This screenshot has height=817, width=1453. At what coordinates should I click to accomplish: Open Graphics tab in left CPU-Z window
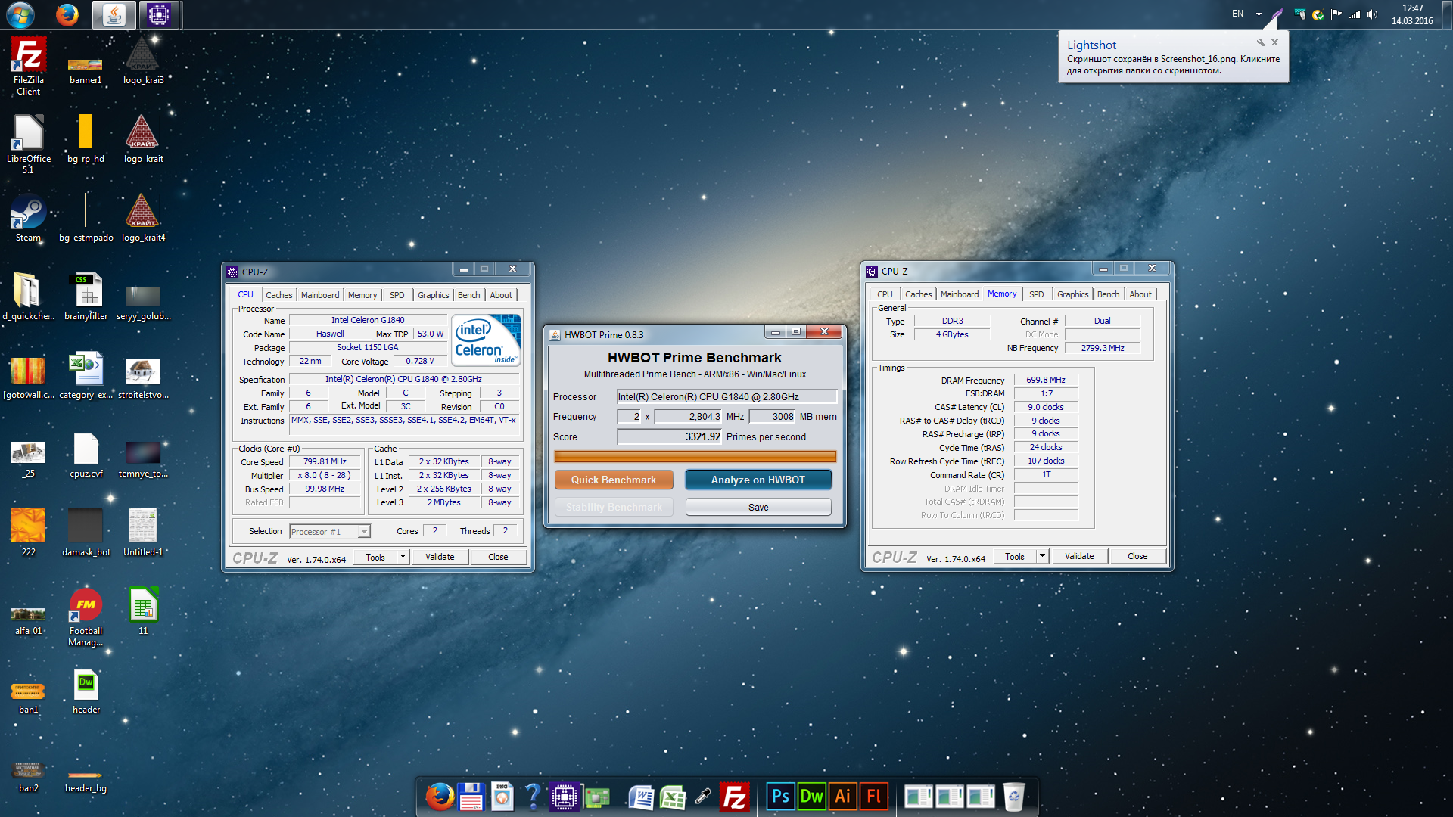434,295
